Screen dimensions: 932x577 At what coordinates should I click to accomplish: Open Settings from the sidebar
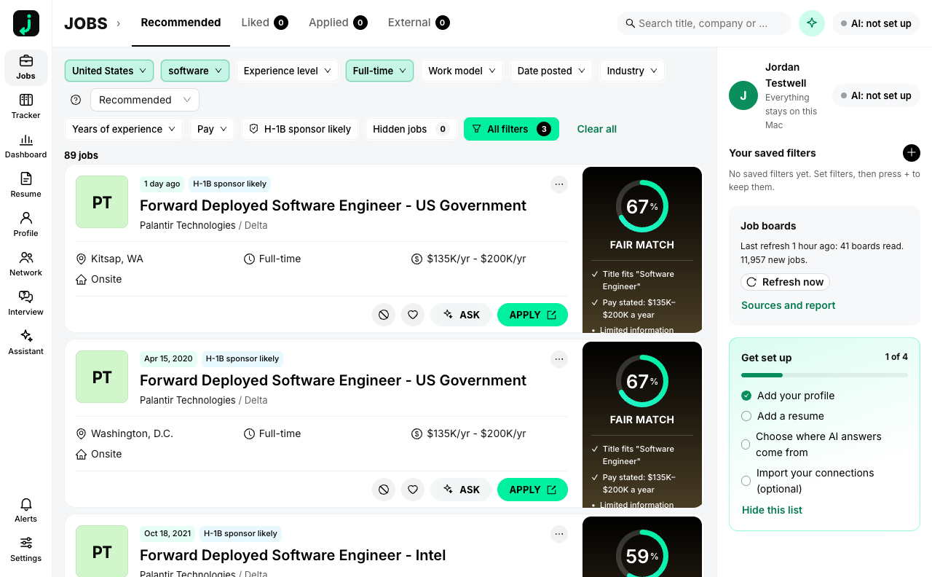(26, 549)
